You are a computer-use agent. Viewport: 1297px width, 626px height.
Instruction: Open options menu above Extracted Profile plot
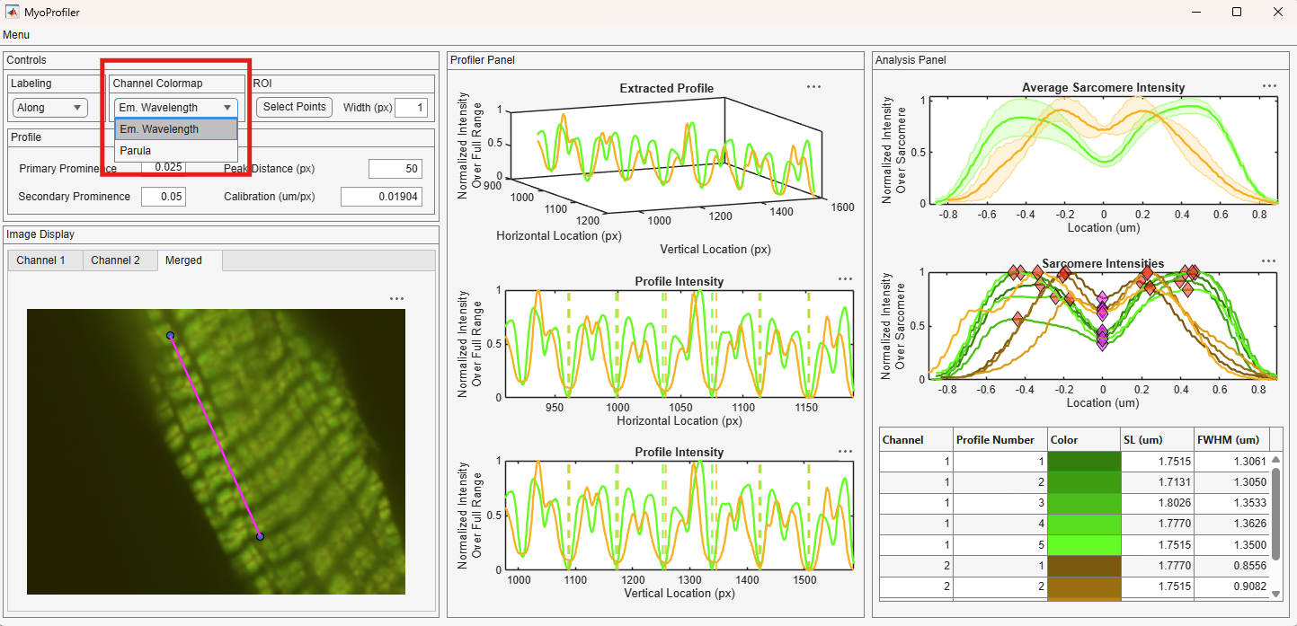pyautogui.click(x=813, y=87)
